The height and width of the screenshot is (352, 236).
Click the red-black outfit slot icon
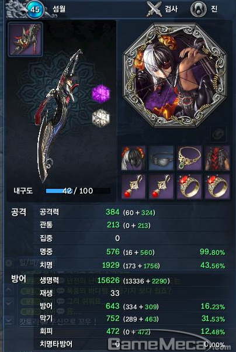point(217,158)
